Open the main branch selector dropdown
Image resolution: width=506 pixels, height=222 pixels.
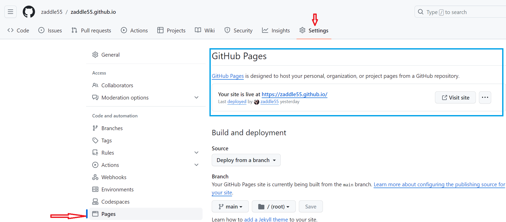(x=230, y=206)
